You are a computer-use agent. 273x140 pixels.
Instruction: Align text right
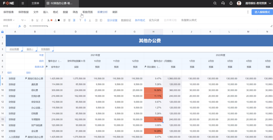click(x=74, y=20)
